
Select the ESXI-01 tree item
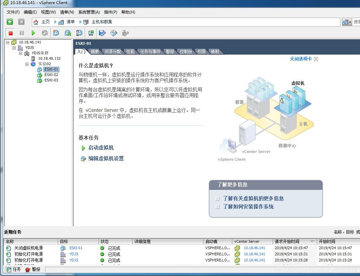51,70
